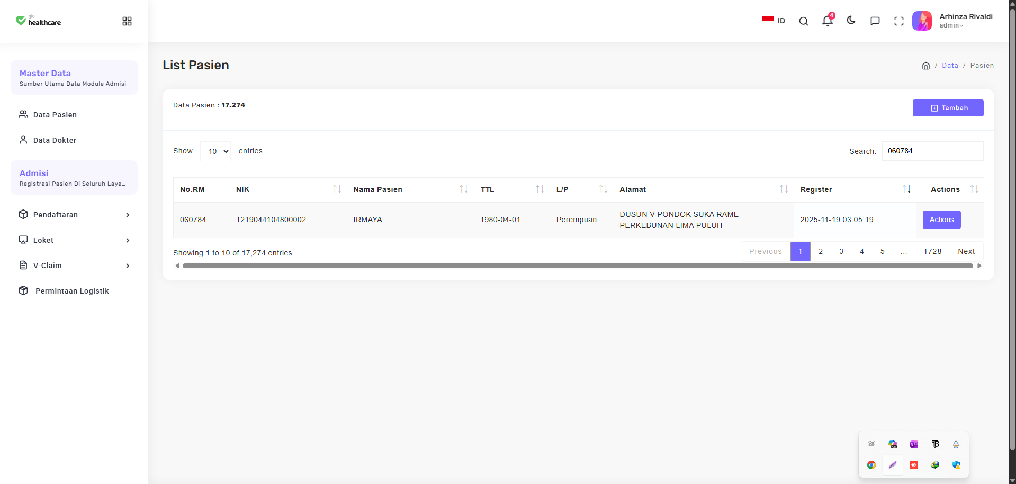
Task: Go to home via breadcrumb house icon
Action: tap(925, 66)
